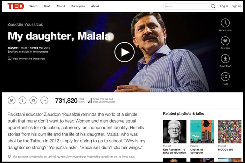The height and width of the screenshot is (163, 245).
Task: Open more sharing options
Action: tap(44, 101)
